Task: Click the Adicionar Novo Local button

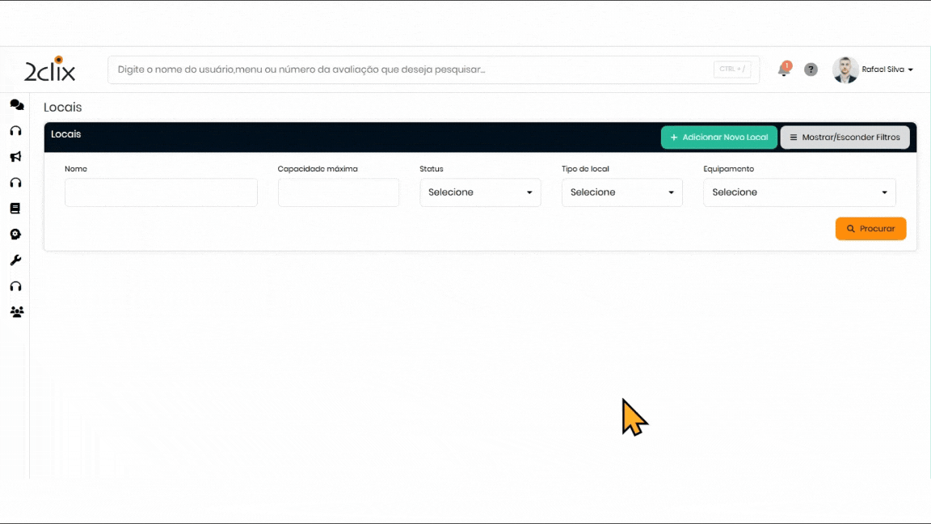Action: coord(718,137)
